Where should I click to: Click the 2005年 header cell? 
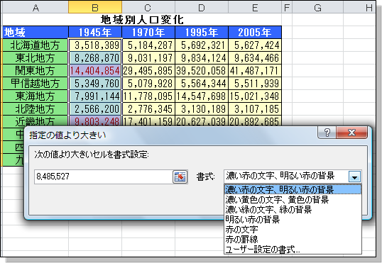pyautogui.click(x=255, y=33)
